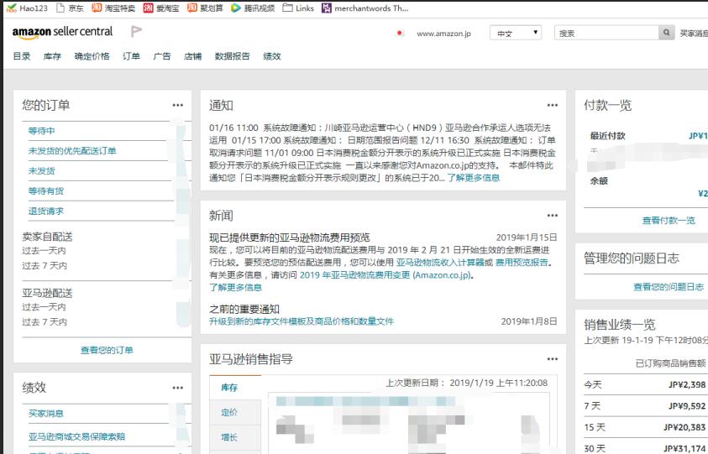Click the JP¥31,174 thirty-day sales value

pyautogui.click(x=684, y=449)
